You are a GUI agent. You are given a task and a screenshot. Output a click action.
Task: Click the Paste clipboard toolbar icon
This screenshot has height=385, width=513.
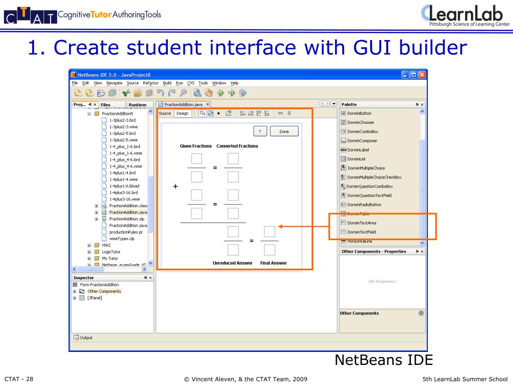pyautogui.click(x=149, y=93)
